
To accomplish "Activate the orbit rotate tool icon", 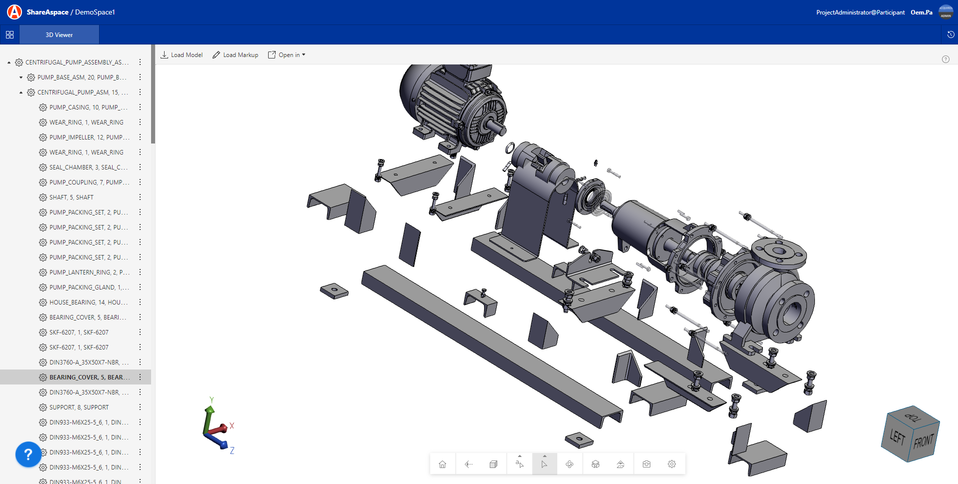I will (569, 464).
